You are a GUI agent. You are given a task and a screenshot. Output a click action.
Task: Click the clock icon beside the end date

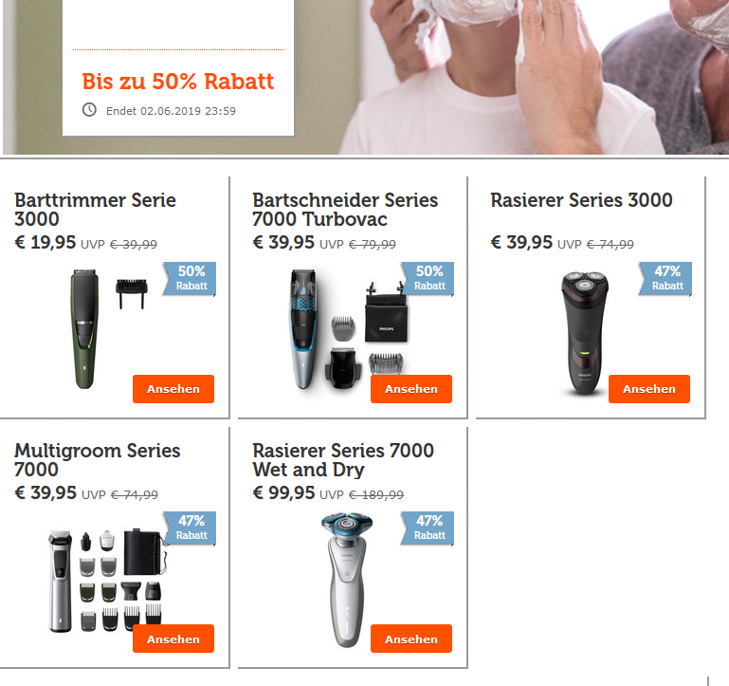(x=89, y=110)
